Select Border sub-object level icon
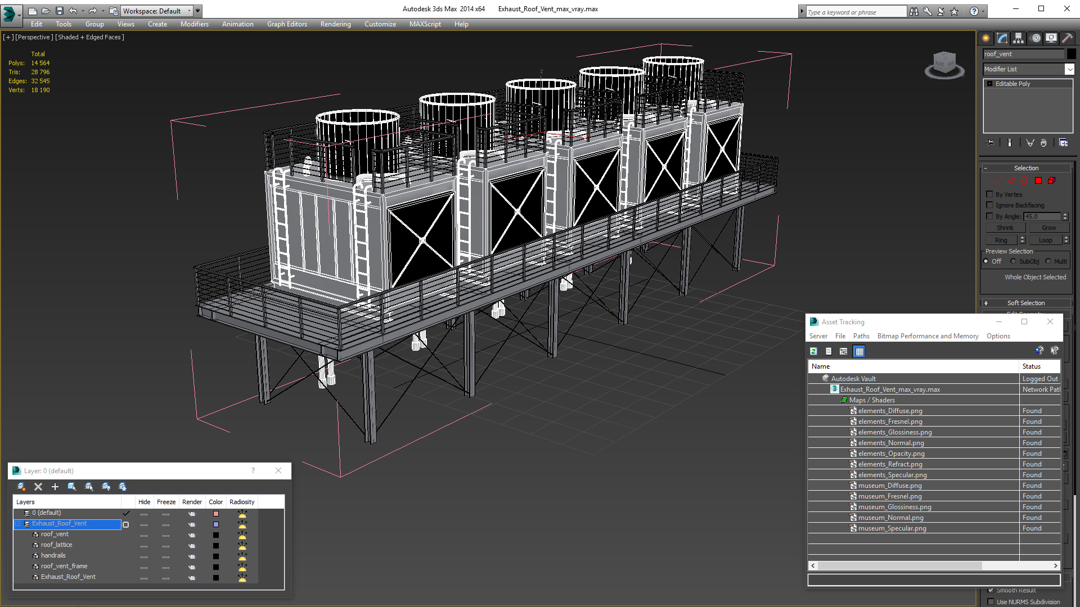This screenshot has height=607, width=1080. [1024, 181]
